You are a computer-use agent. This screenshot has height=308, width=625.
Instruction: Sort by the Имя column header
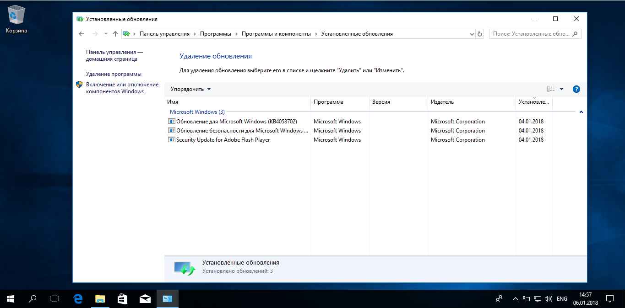click(x=237, y=102)
